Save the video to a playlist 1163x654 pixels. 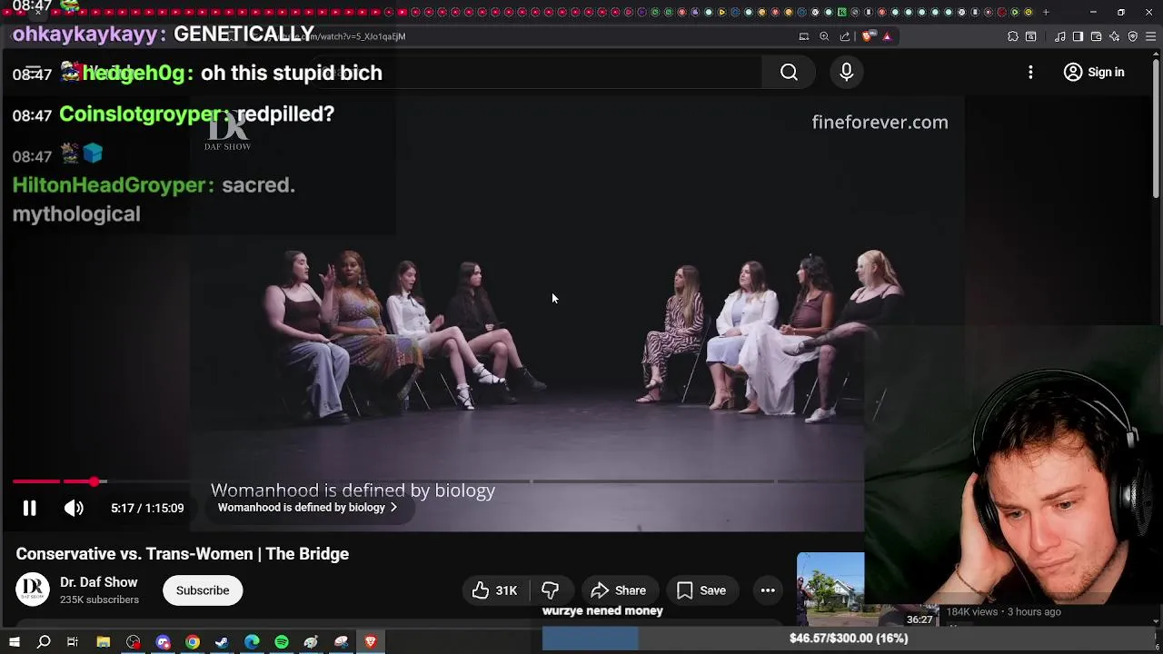coord(701,590)
